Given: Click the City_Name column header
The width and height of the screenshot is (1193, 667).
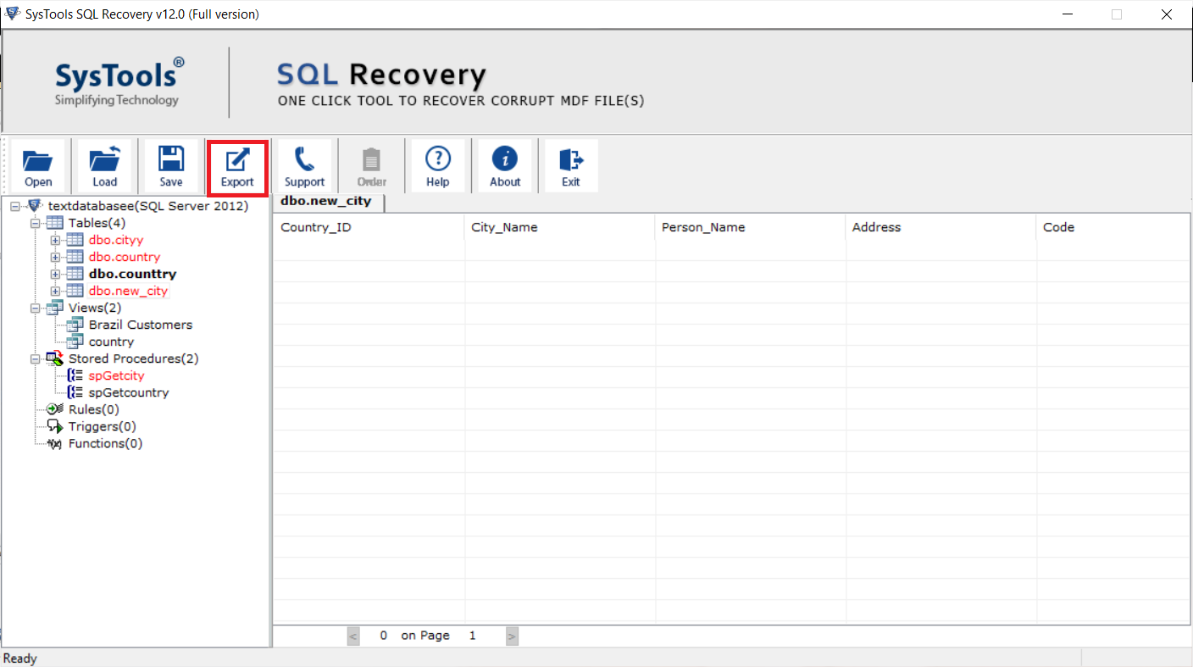Looking at the screenshot, I should point(559,227).
